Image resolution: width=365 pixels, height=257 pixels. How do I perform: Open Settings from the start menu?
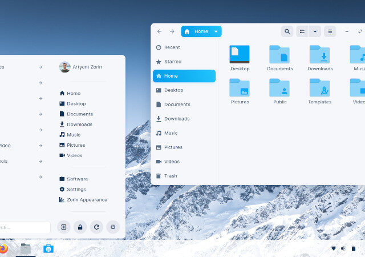pos(76,189)
